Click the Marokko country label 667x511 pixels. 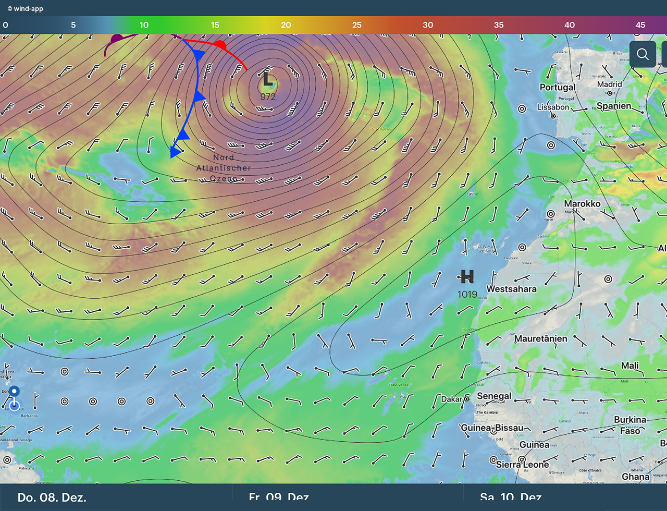pos(582,203)
